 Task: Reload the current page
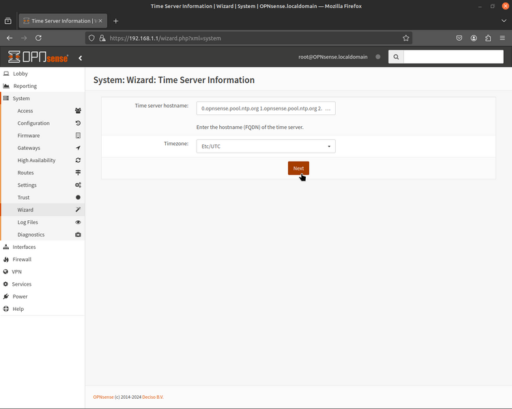(38, 38)
